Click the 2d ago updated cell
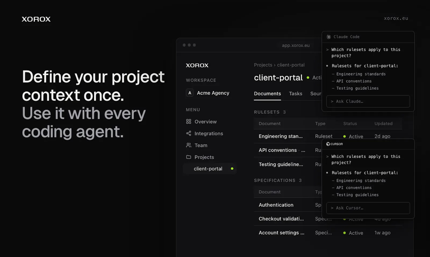The height and width of the screenshot is (257, 430). (382, 136)
